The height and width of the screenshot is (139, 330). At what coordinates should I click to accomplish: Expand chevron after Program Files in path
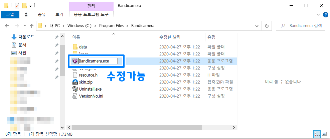pos(127,26)
